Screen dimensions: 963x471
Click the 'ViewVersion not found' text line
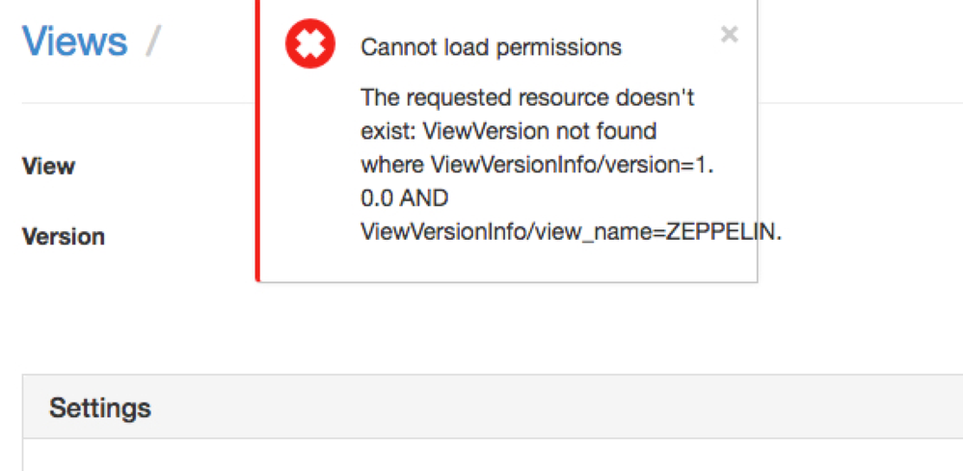click(508, 130)
